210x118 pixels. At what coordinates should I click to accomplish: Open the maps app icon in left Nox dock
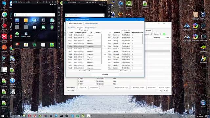point(52,45)
